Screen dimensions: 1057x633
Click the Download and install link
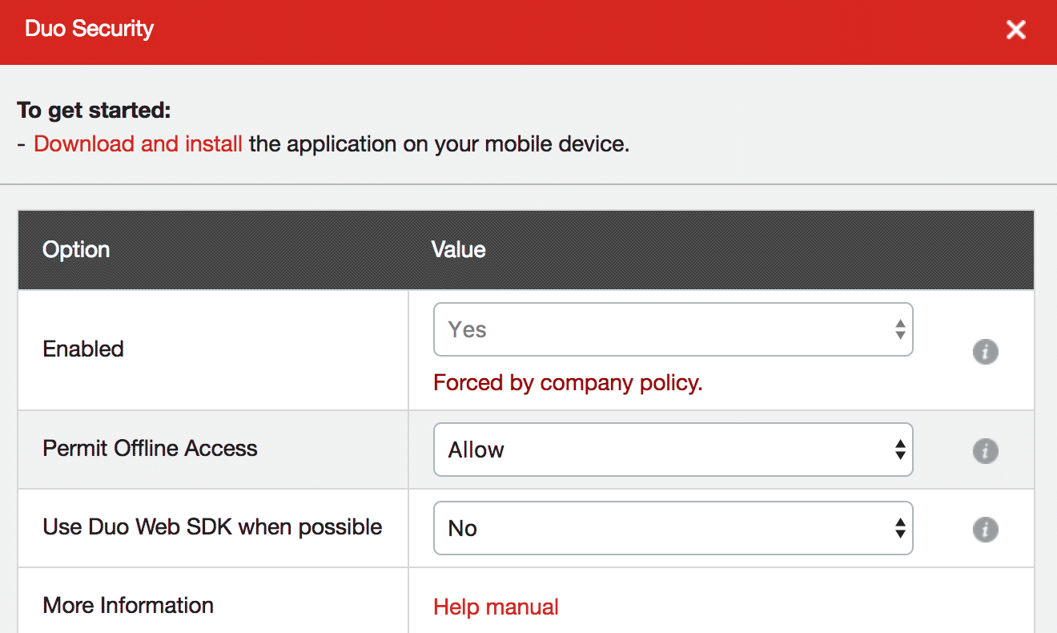[138, 144]
